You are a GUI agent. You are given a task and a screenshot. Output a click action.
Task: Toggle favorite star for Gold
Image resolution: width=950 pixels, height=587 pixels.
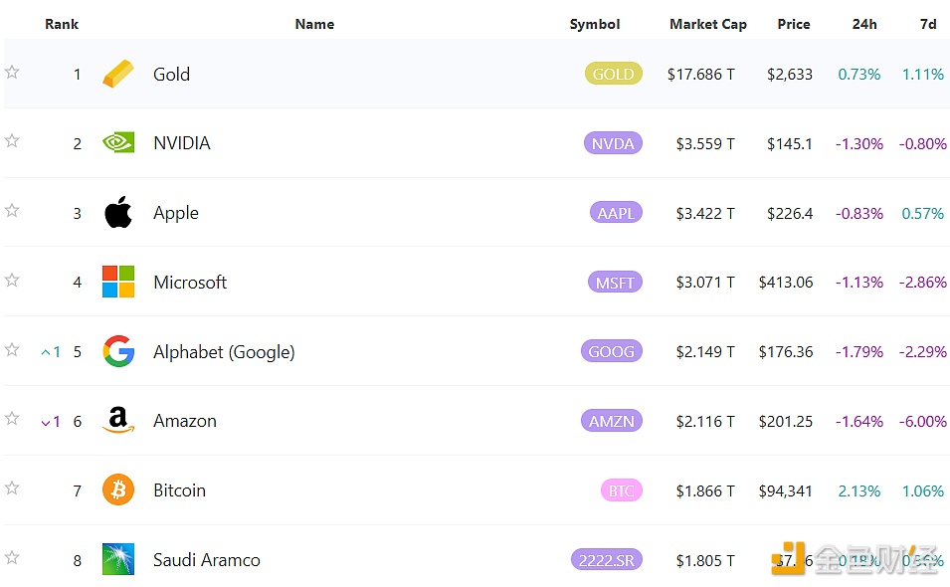12,73
